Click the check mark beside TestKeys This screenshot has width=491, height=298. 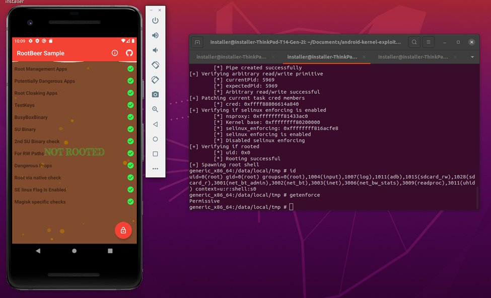(x=130, y=105)
